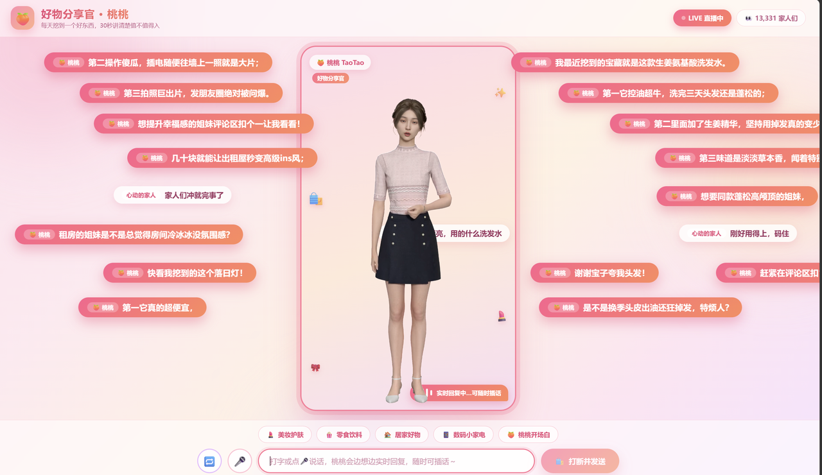Click bubble 想提升幸福感的姐妹评论区扣个一让我看看!
This screenshot has width=822, height=475.
click(x=204, y=123)
